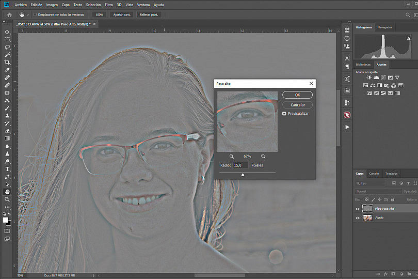Add a Brightness/Contrast adjustment
The width and height of the screenshot is (418, 279).
369,78
